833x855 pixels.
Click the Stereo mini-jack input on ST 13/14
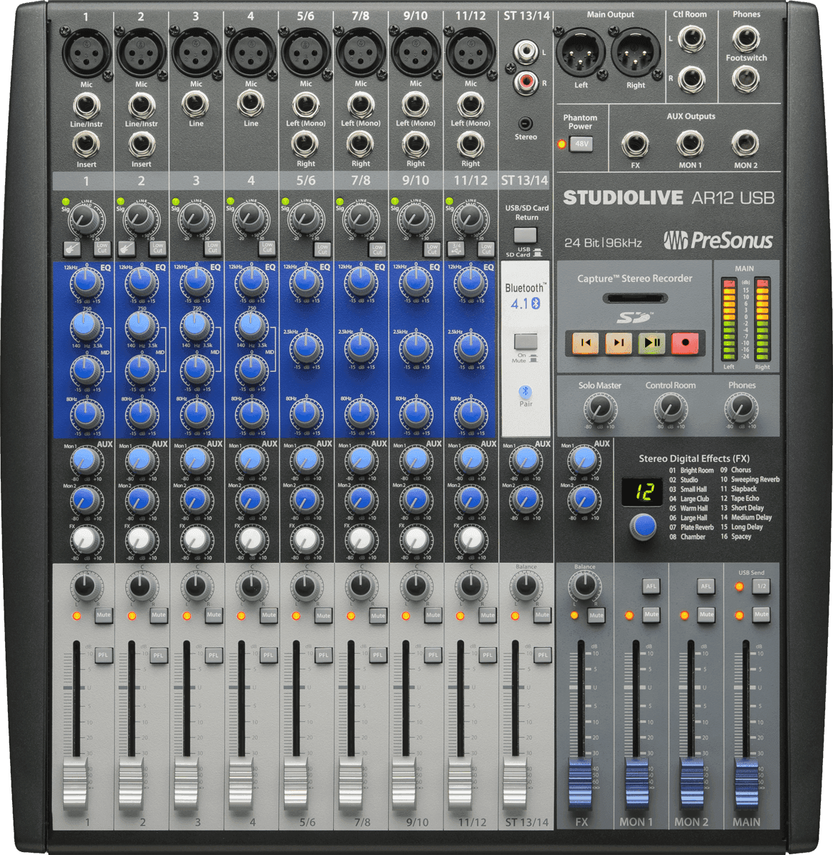[525, 124]
